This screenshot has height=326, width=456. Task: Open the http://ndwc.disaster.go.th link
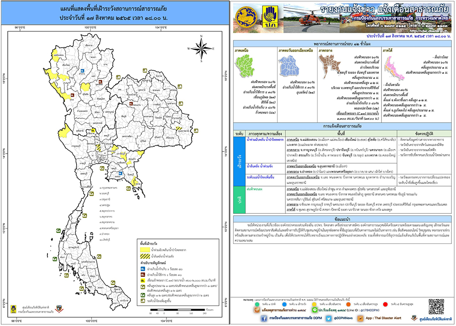coord(428,31)
